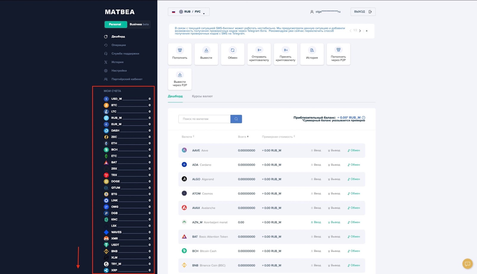Switch to Personal account mode
Image resolution: width=477 pixels, height=274 pixels.
coord(115,24)
